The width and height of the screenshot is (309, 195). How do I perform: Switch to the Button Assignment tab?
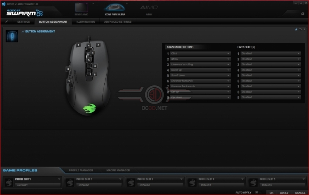coord(53,22)
